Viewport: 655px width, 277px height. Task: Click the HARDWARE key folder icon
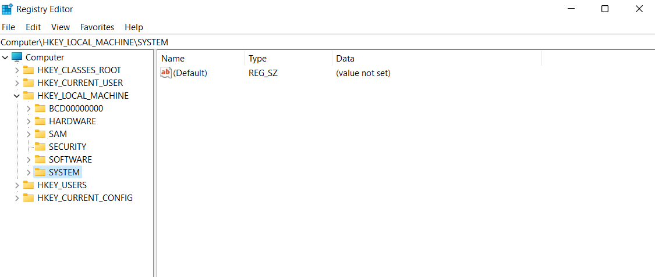pos(40,121)
